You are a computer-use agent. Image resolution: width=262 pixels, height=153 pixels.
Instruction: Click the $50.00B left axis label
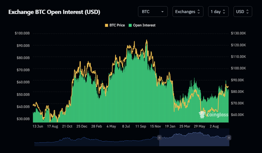click(23, 95)
